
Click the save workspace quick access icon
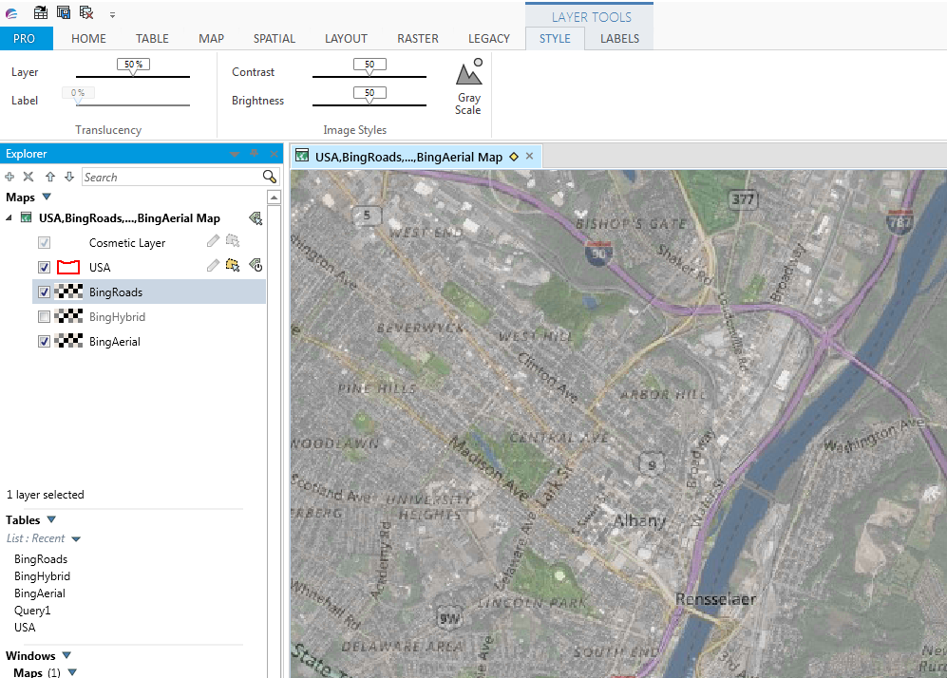click(63, 11)
